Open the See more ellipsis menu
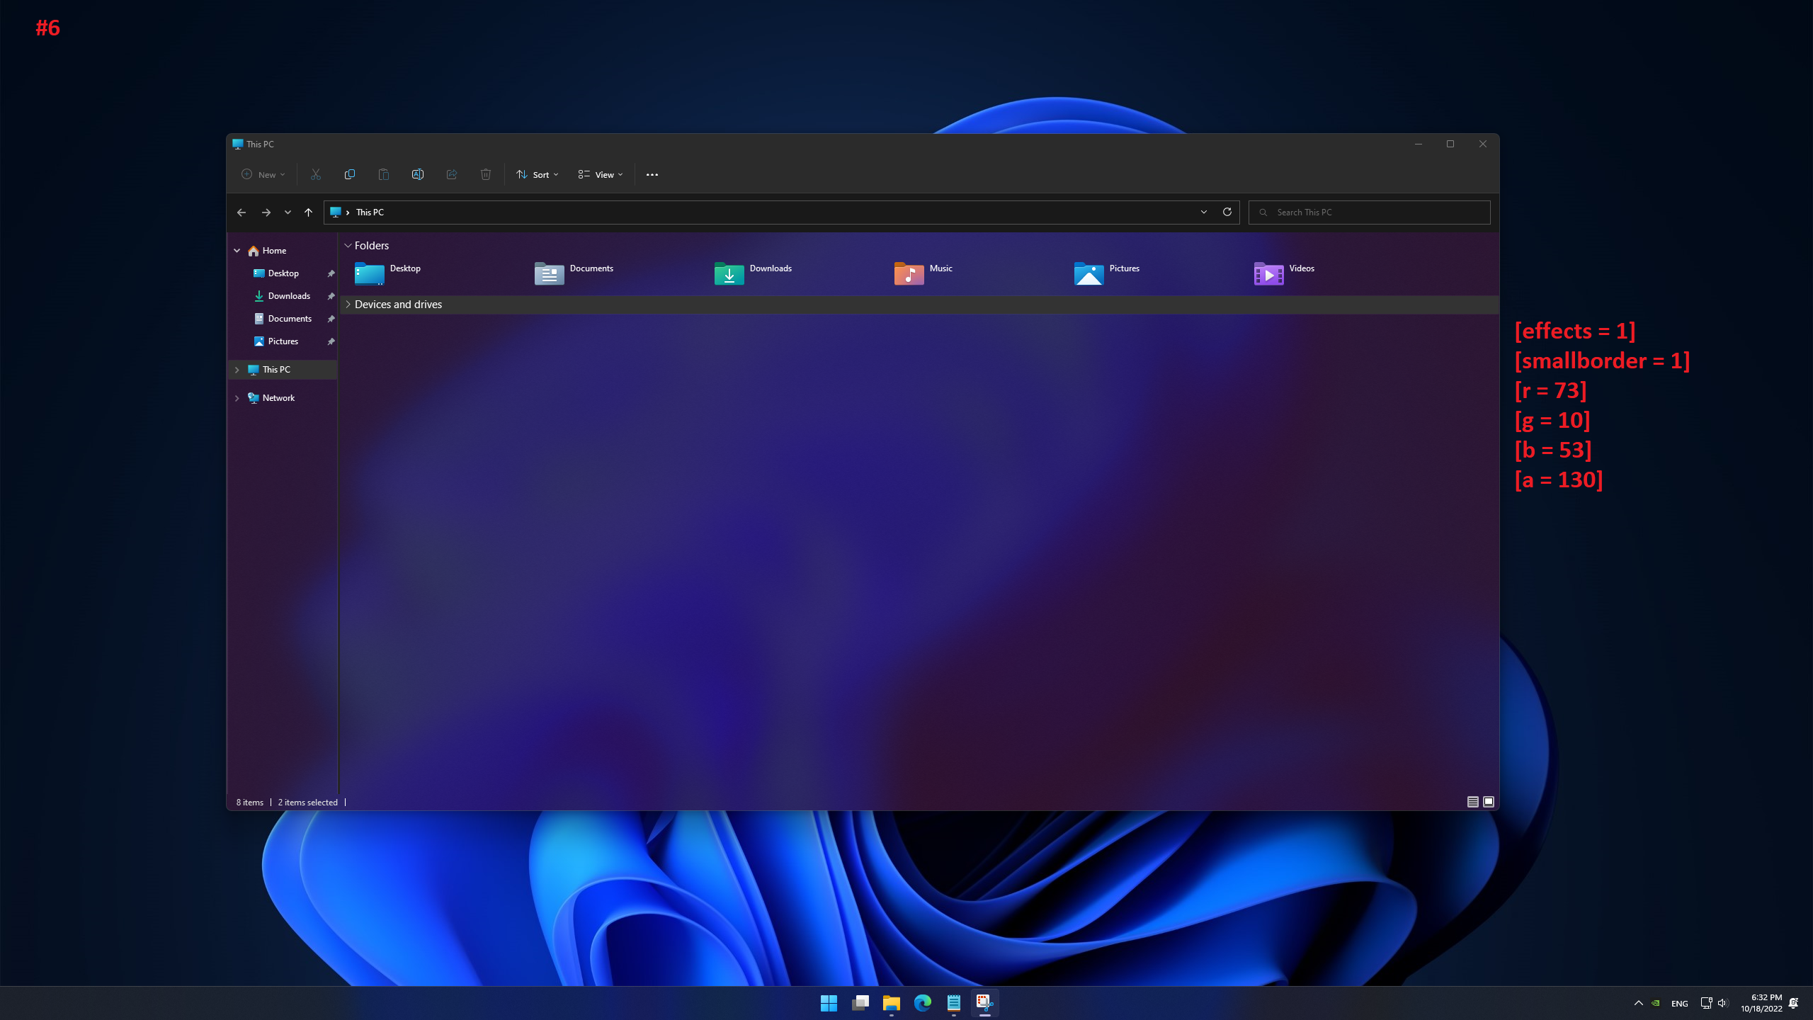Image resolution: width=1813 pixels, height=1020 pixels. point(652,175)
